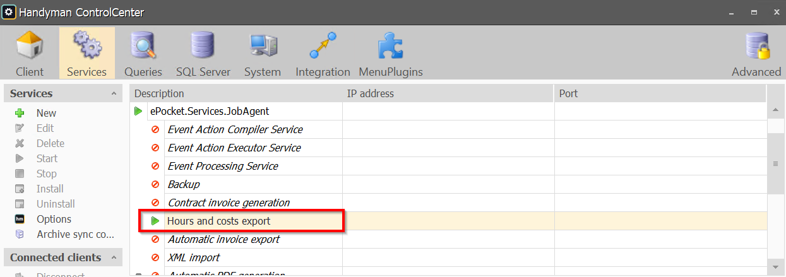Click stopped icon of Event Processing Service

(x=155, y=166)
